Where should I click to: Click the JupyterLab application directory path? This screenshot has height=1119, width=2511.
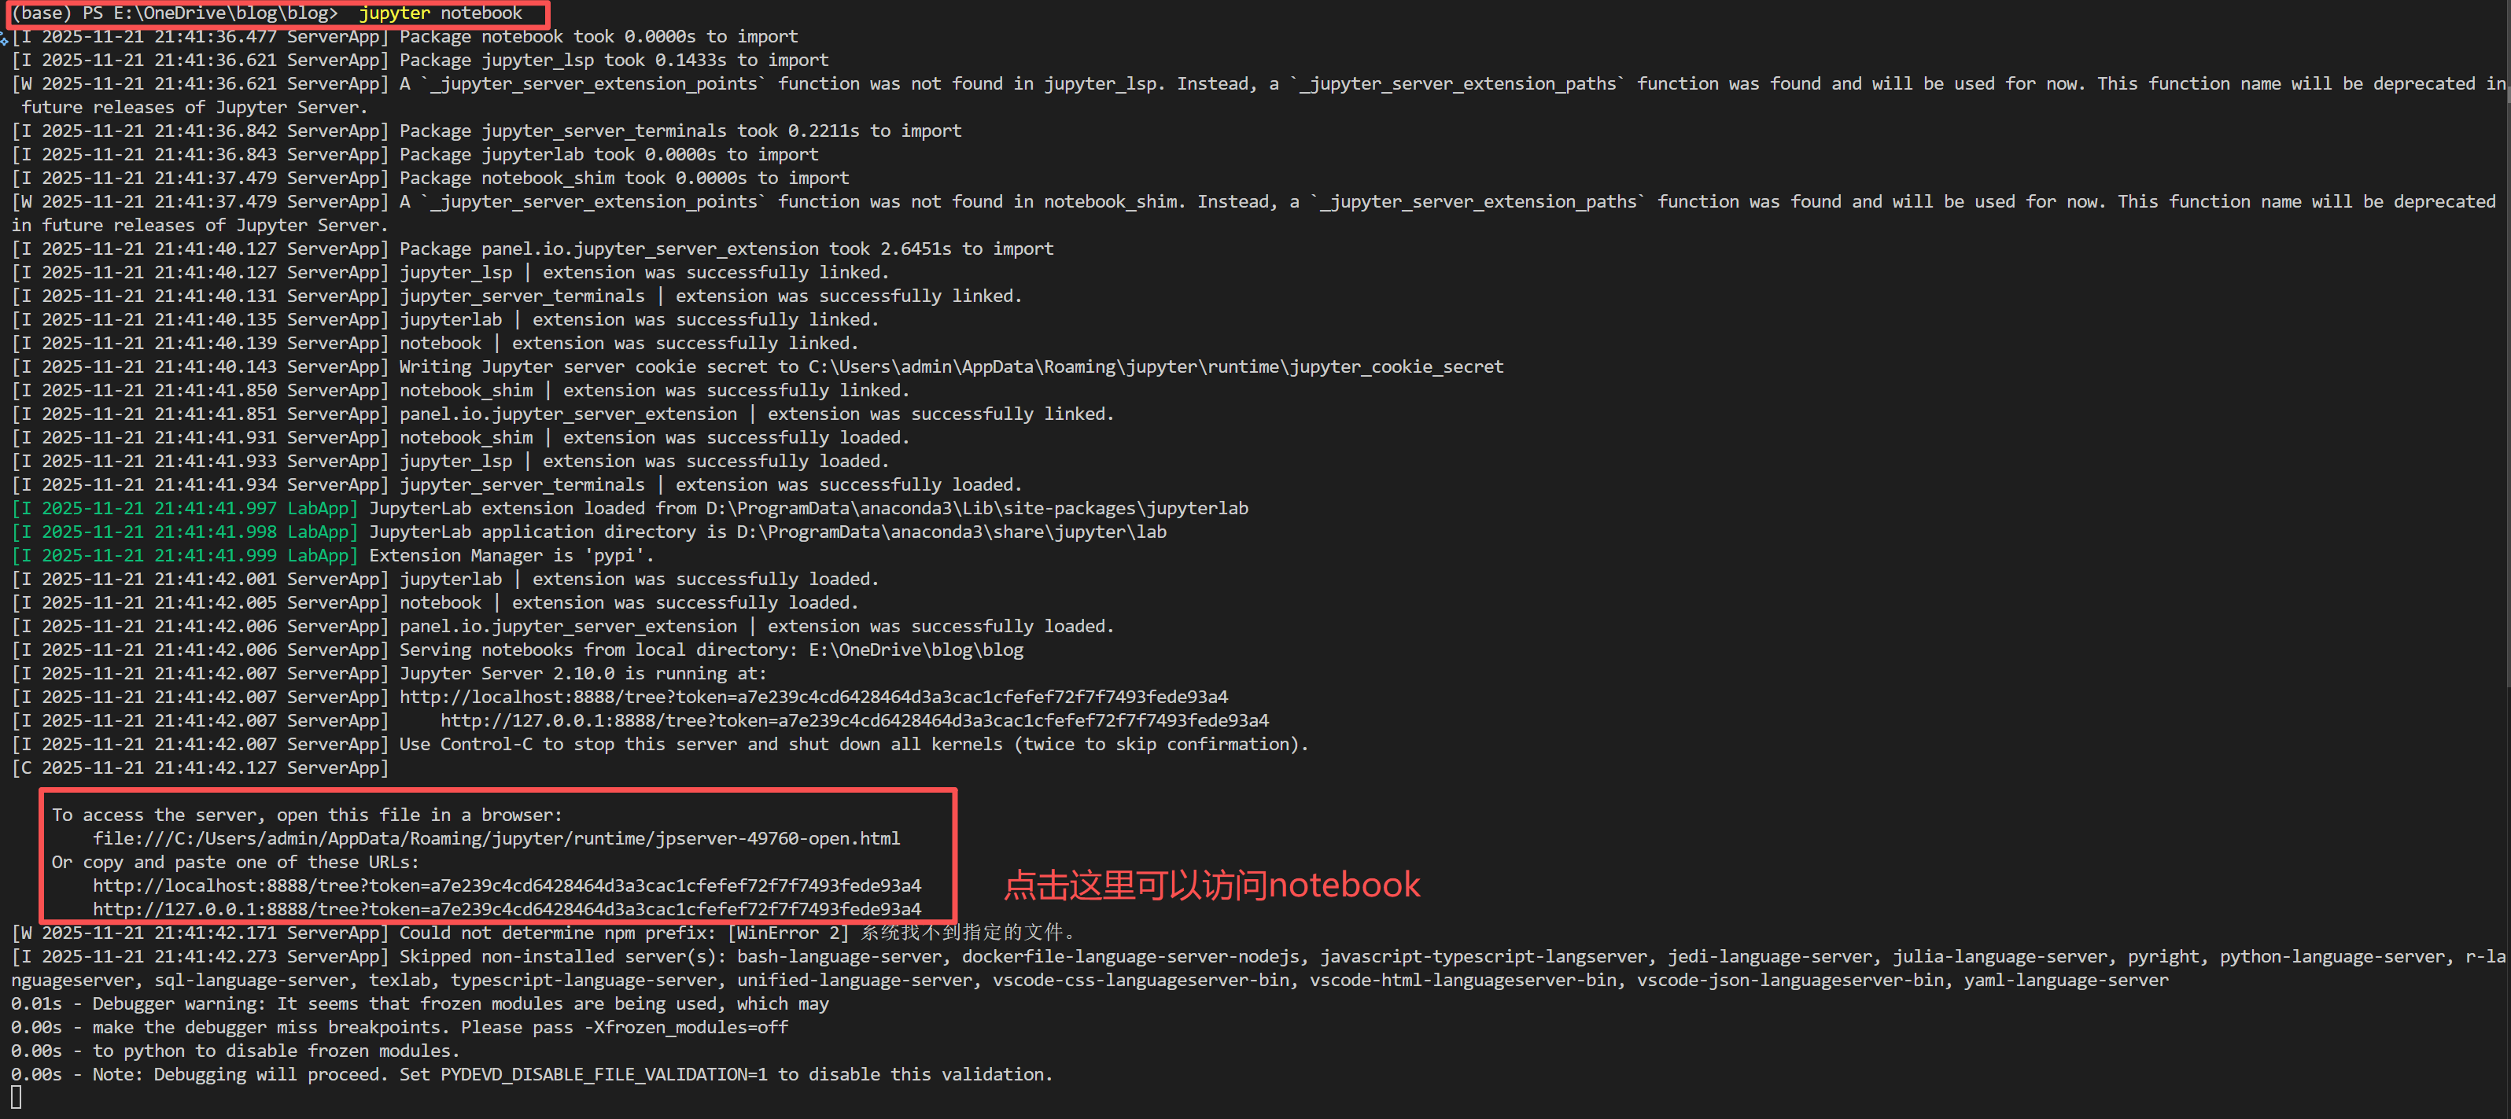pos(950,532)
